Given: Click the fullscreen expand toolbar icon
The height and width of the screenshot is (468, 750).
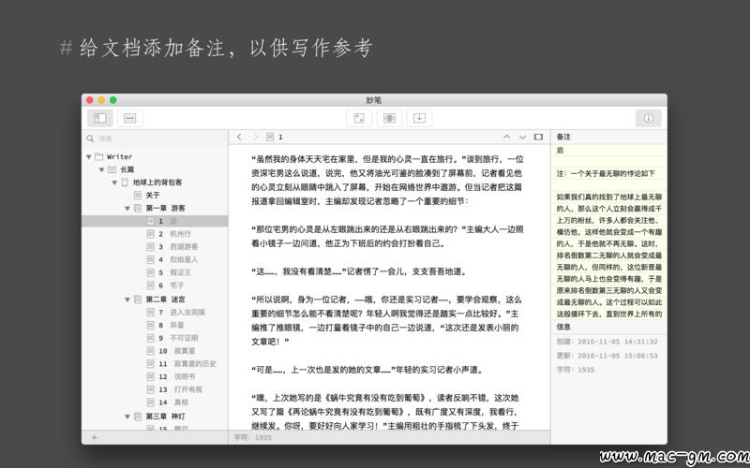Looking at the screenshot, I should [358, 118].
